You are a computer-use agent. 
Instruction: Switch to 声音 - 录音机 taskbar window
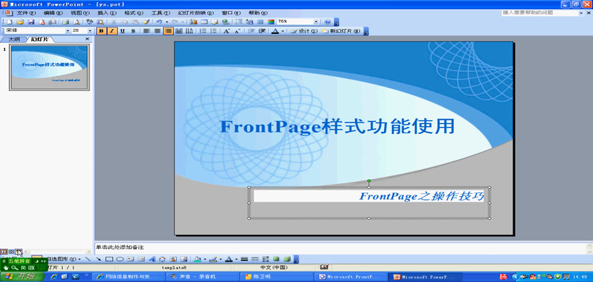[203, 277]
